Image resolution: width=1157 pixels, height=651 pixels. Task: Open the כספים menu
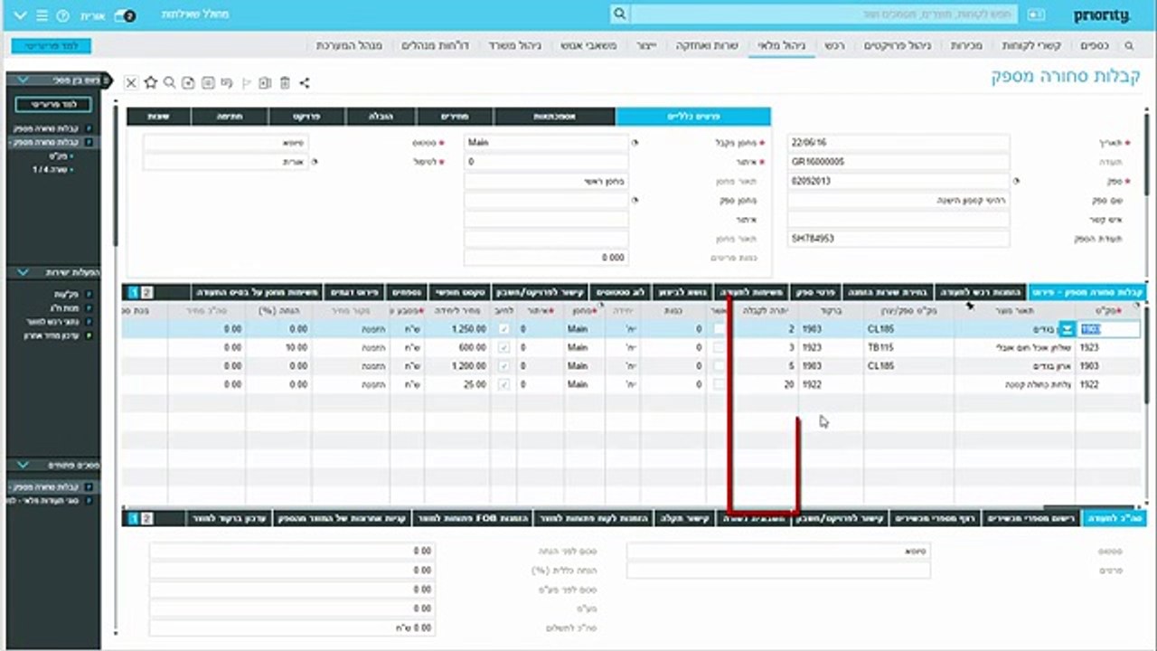pos(1095,45)
